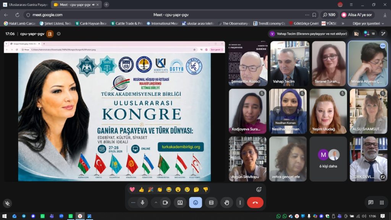
Task: Turn on closed captions
Action: pos(211,202)
